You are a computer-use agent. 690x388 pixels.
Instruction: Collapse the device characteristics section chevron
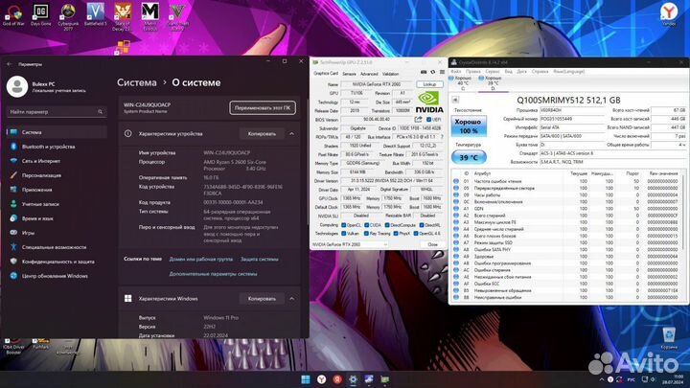291,133
